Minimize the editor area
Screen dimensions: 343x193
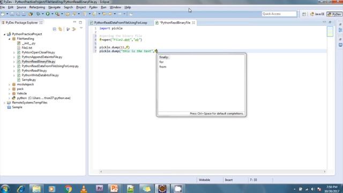(x=324, y=22)
